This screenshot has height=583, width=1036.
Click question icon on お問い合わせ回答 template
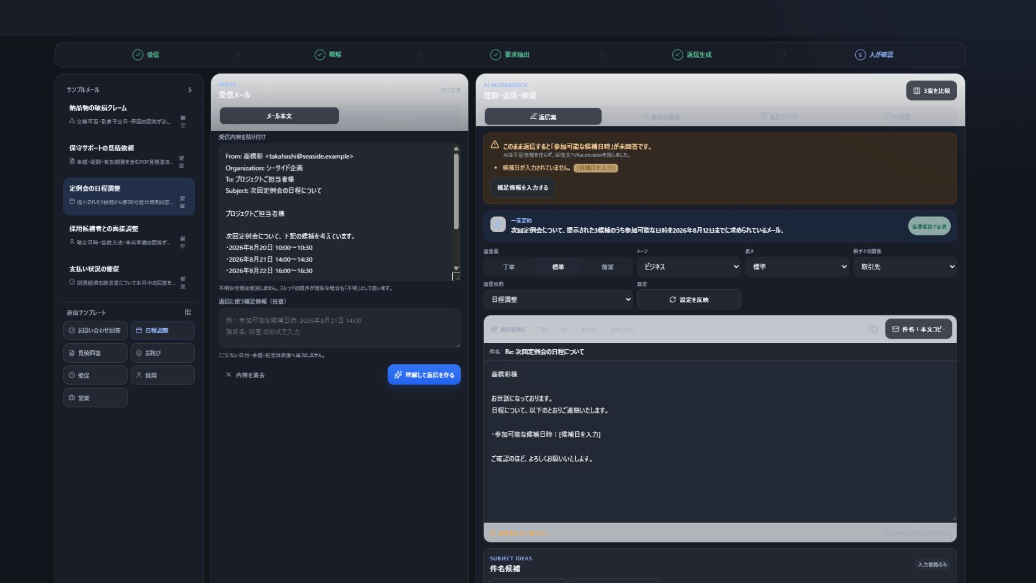coord(72,330)
